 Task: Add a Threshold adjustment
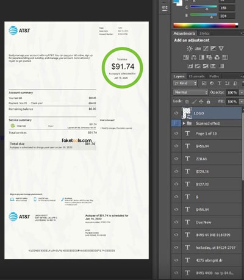[x=206, y=66]
